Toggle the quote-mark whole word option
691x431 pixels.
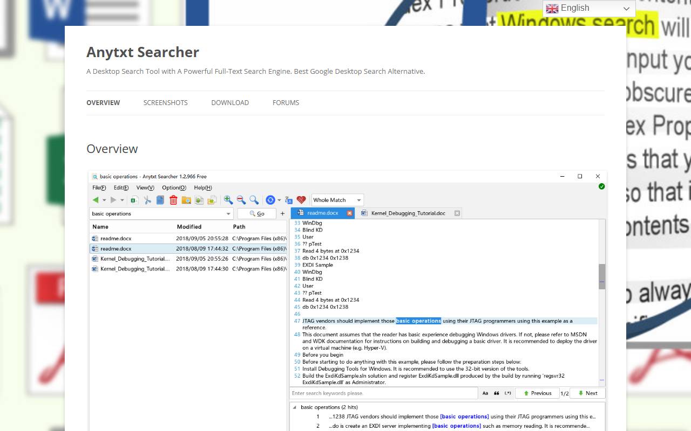click(497, 393)
